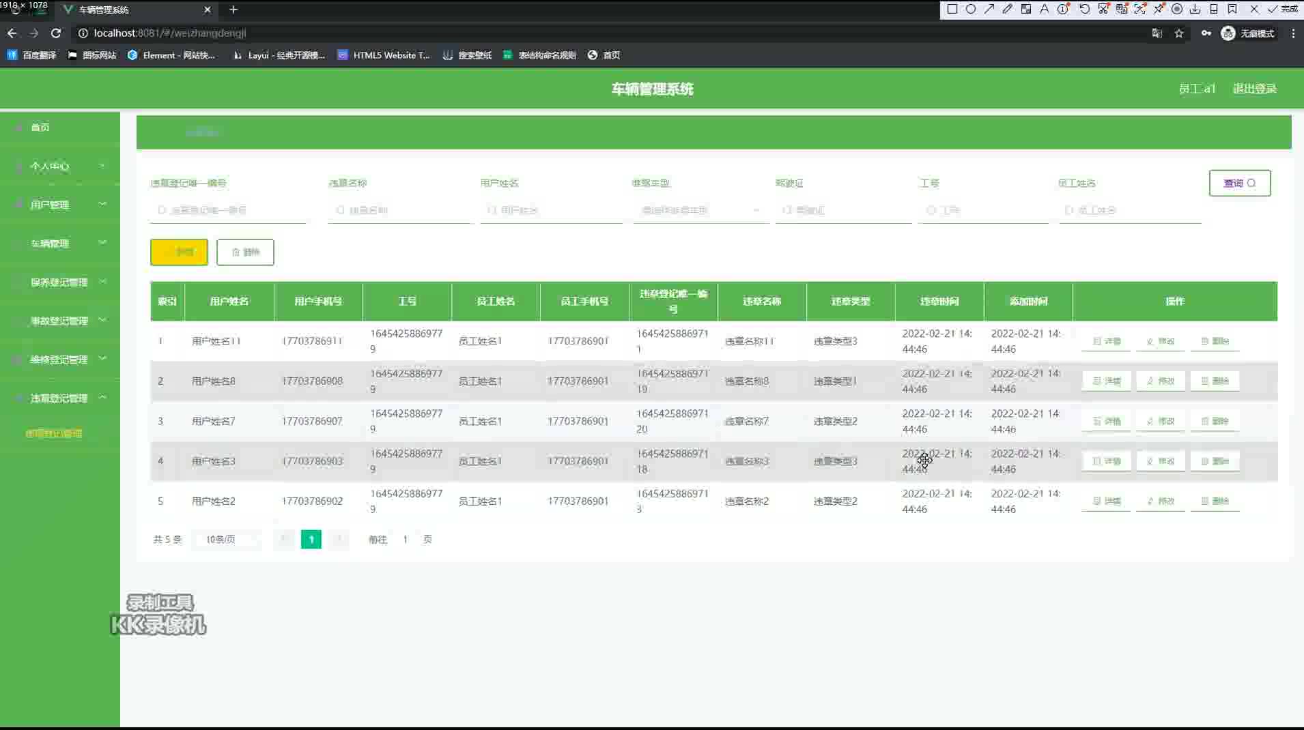View 详情 for row 用户姓名11
This screenshot has height=730, width=1304.
pos(1106,341)
